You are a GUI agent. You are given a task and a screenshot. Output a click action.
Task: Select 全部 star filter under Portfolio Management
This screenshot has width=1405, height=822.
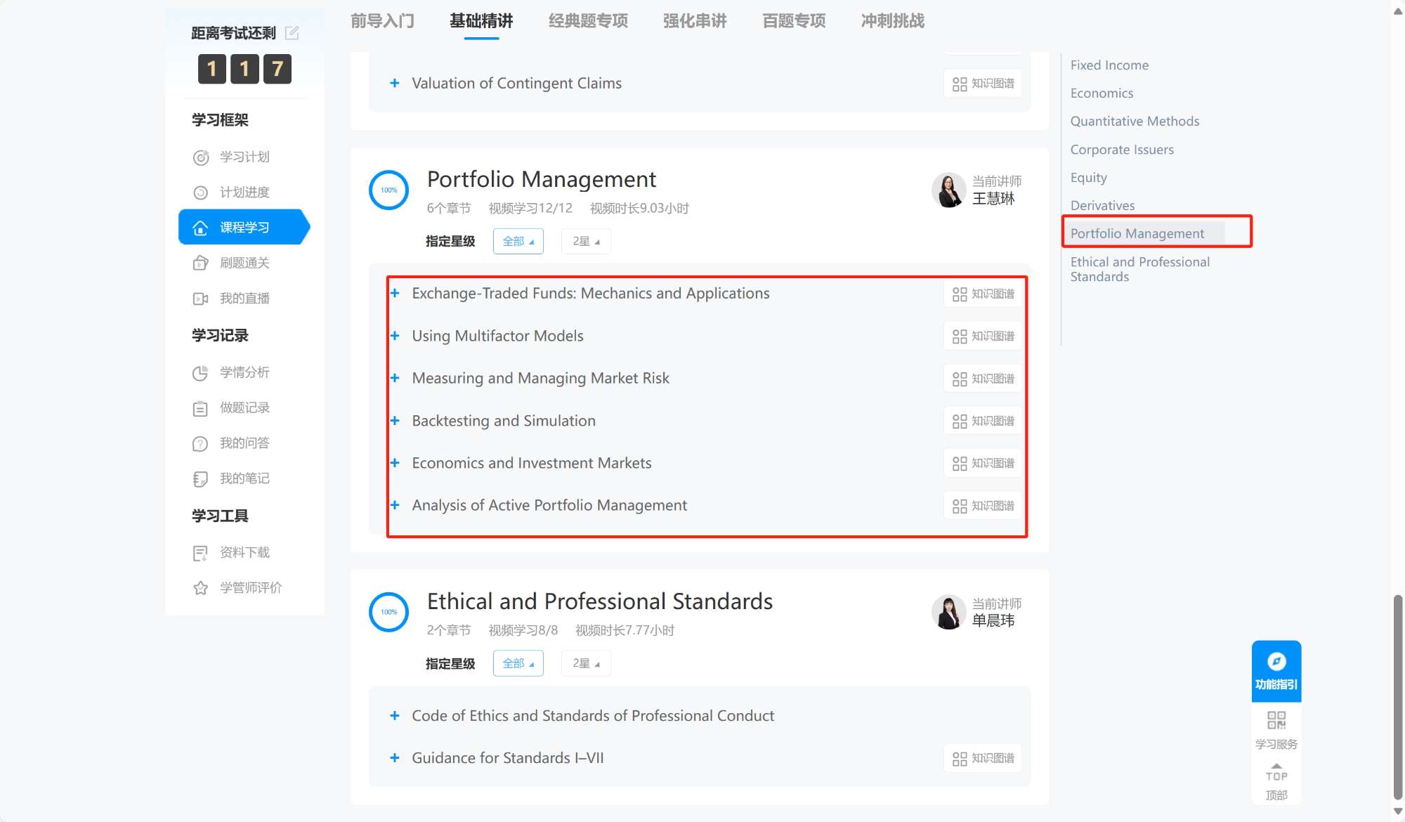(518, 242)
